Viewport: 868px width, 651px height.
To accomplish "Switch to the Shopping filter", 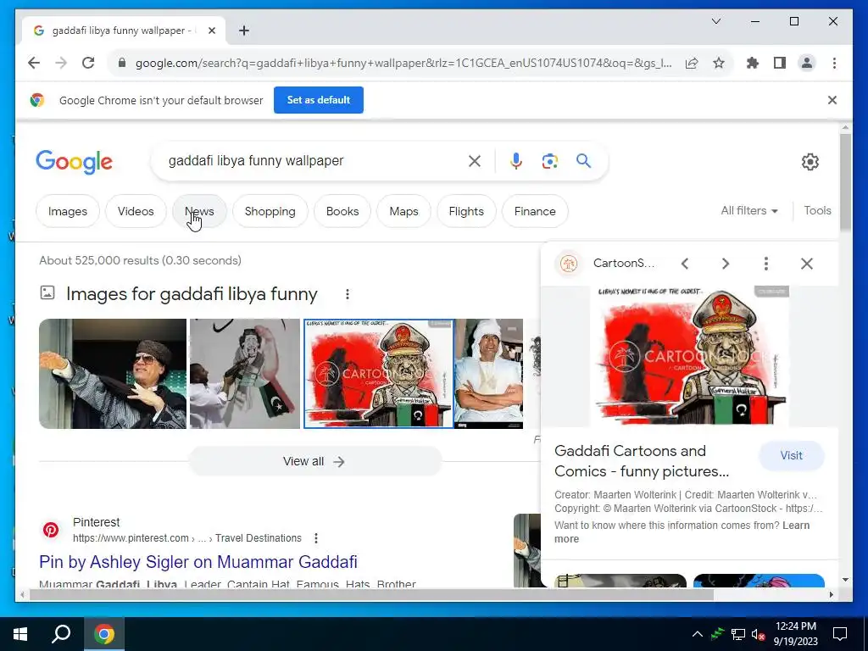I will click(x=270, y=211).
